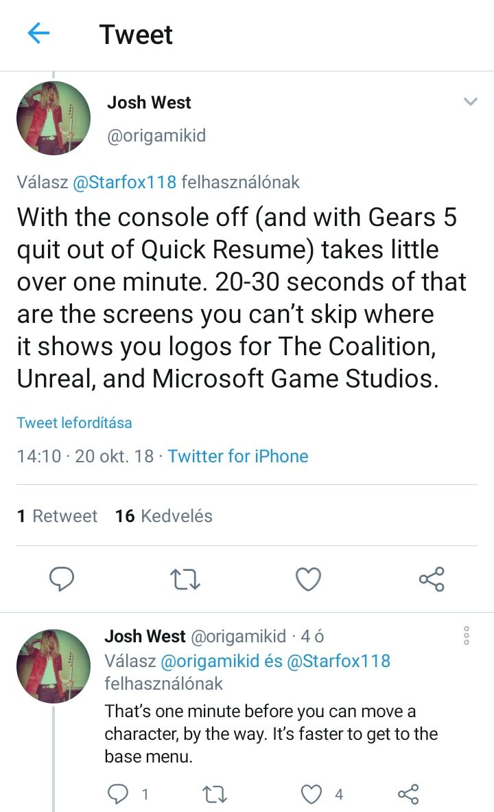The width and height of the screenshot is (494, 812).
Task: View the '1 Retweet' list
Action: [x=57, y=516]
